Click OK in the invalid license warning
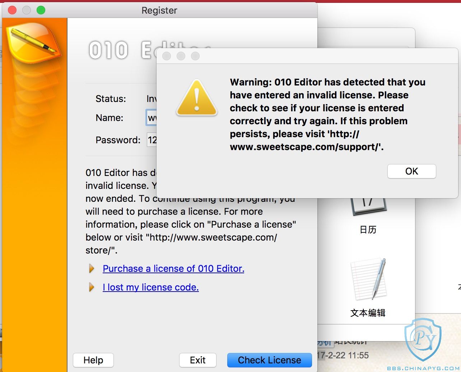 [412, 171]
